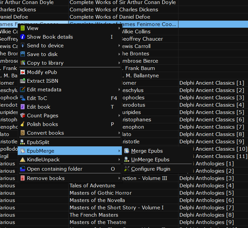Expand the View submenu arrow
Screen dimensions: 248x228
(x=119, y=28)
